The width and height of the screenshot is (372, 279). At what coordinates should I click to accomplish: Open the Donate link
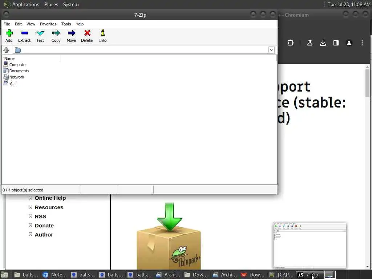44,225
